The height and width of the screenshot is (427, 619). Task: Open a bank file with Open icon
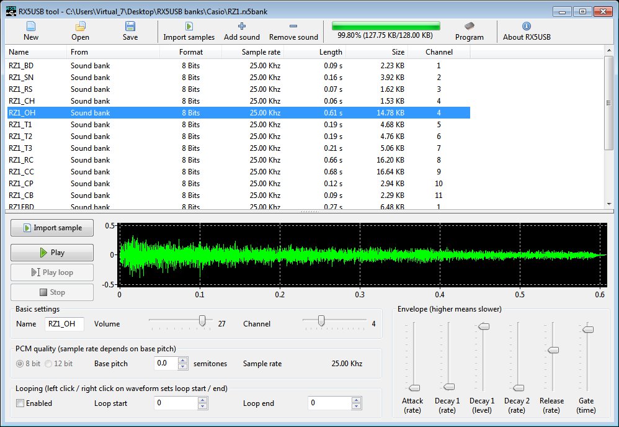tap(80, 27)
